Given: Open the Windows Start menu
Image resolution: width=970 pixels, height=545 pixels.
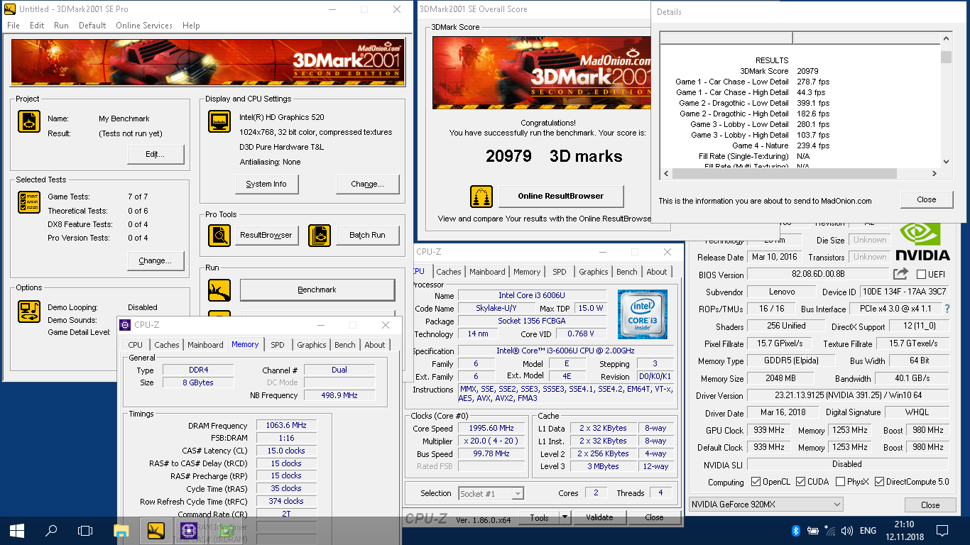Looking at the screenshot, I should click(17, 530).
